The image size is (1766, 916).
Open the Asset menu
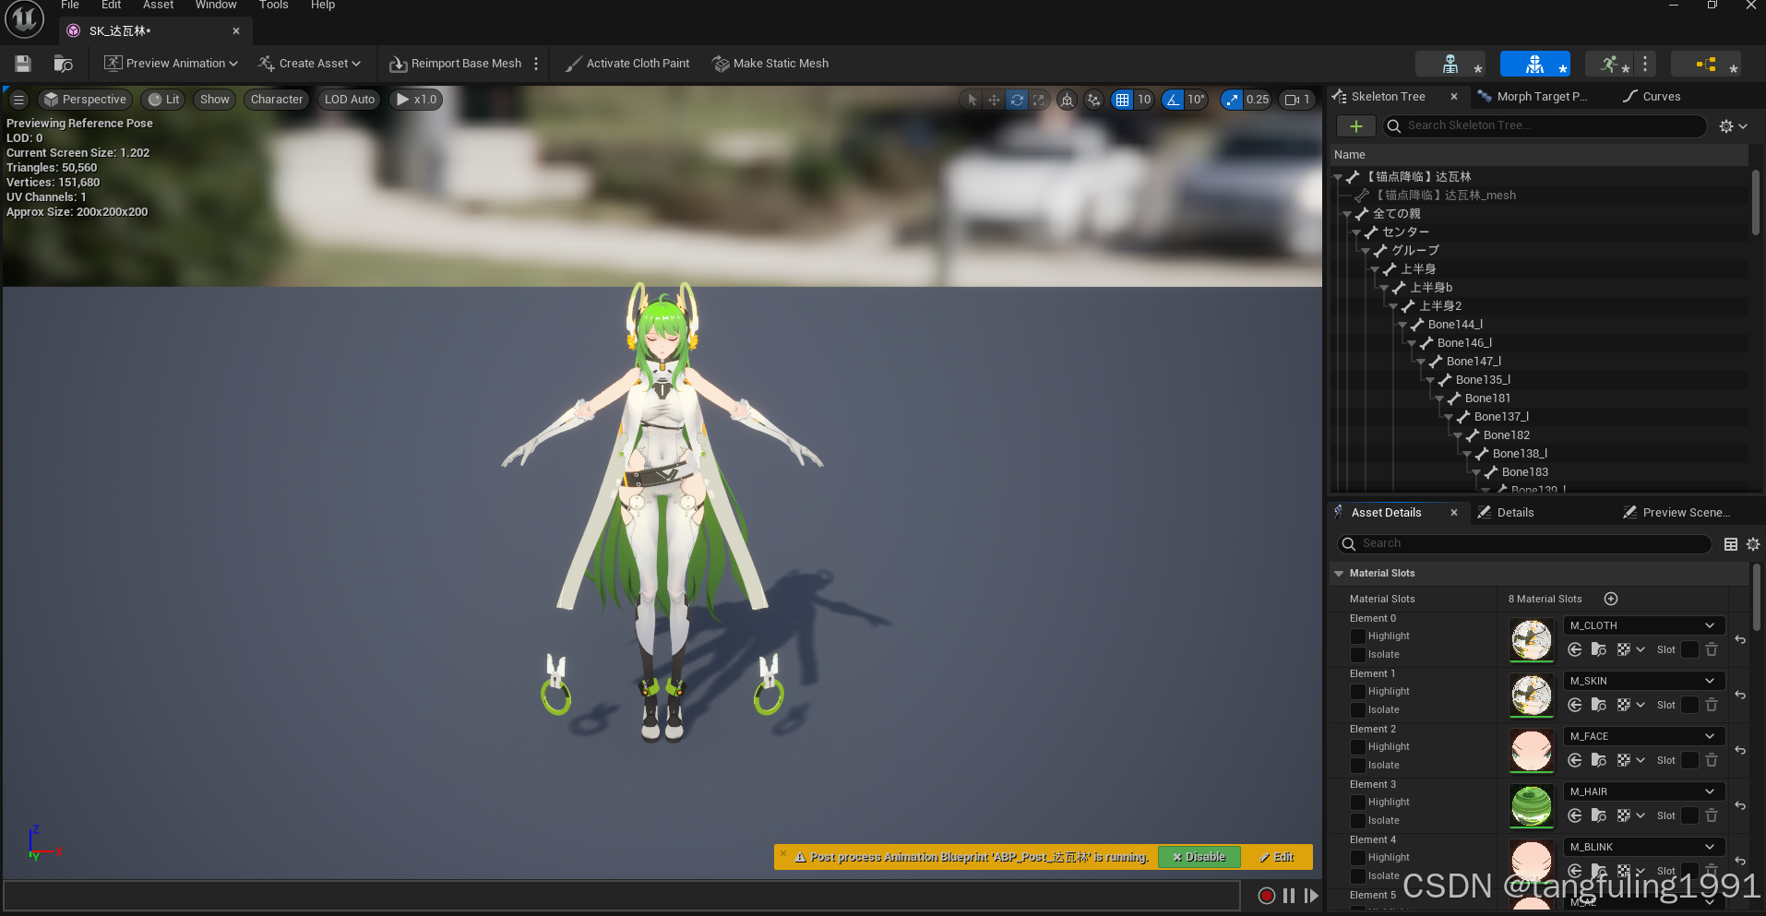click(x=158, y=6)
